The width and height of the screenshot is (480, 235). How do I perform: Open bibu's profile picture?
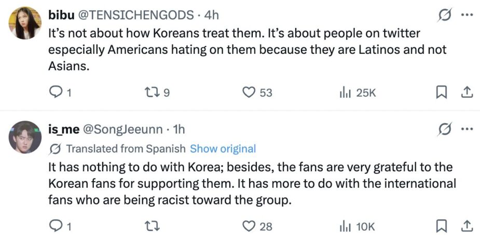tap(25, 23)
